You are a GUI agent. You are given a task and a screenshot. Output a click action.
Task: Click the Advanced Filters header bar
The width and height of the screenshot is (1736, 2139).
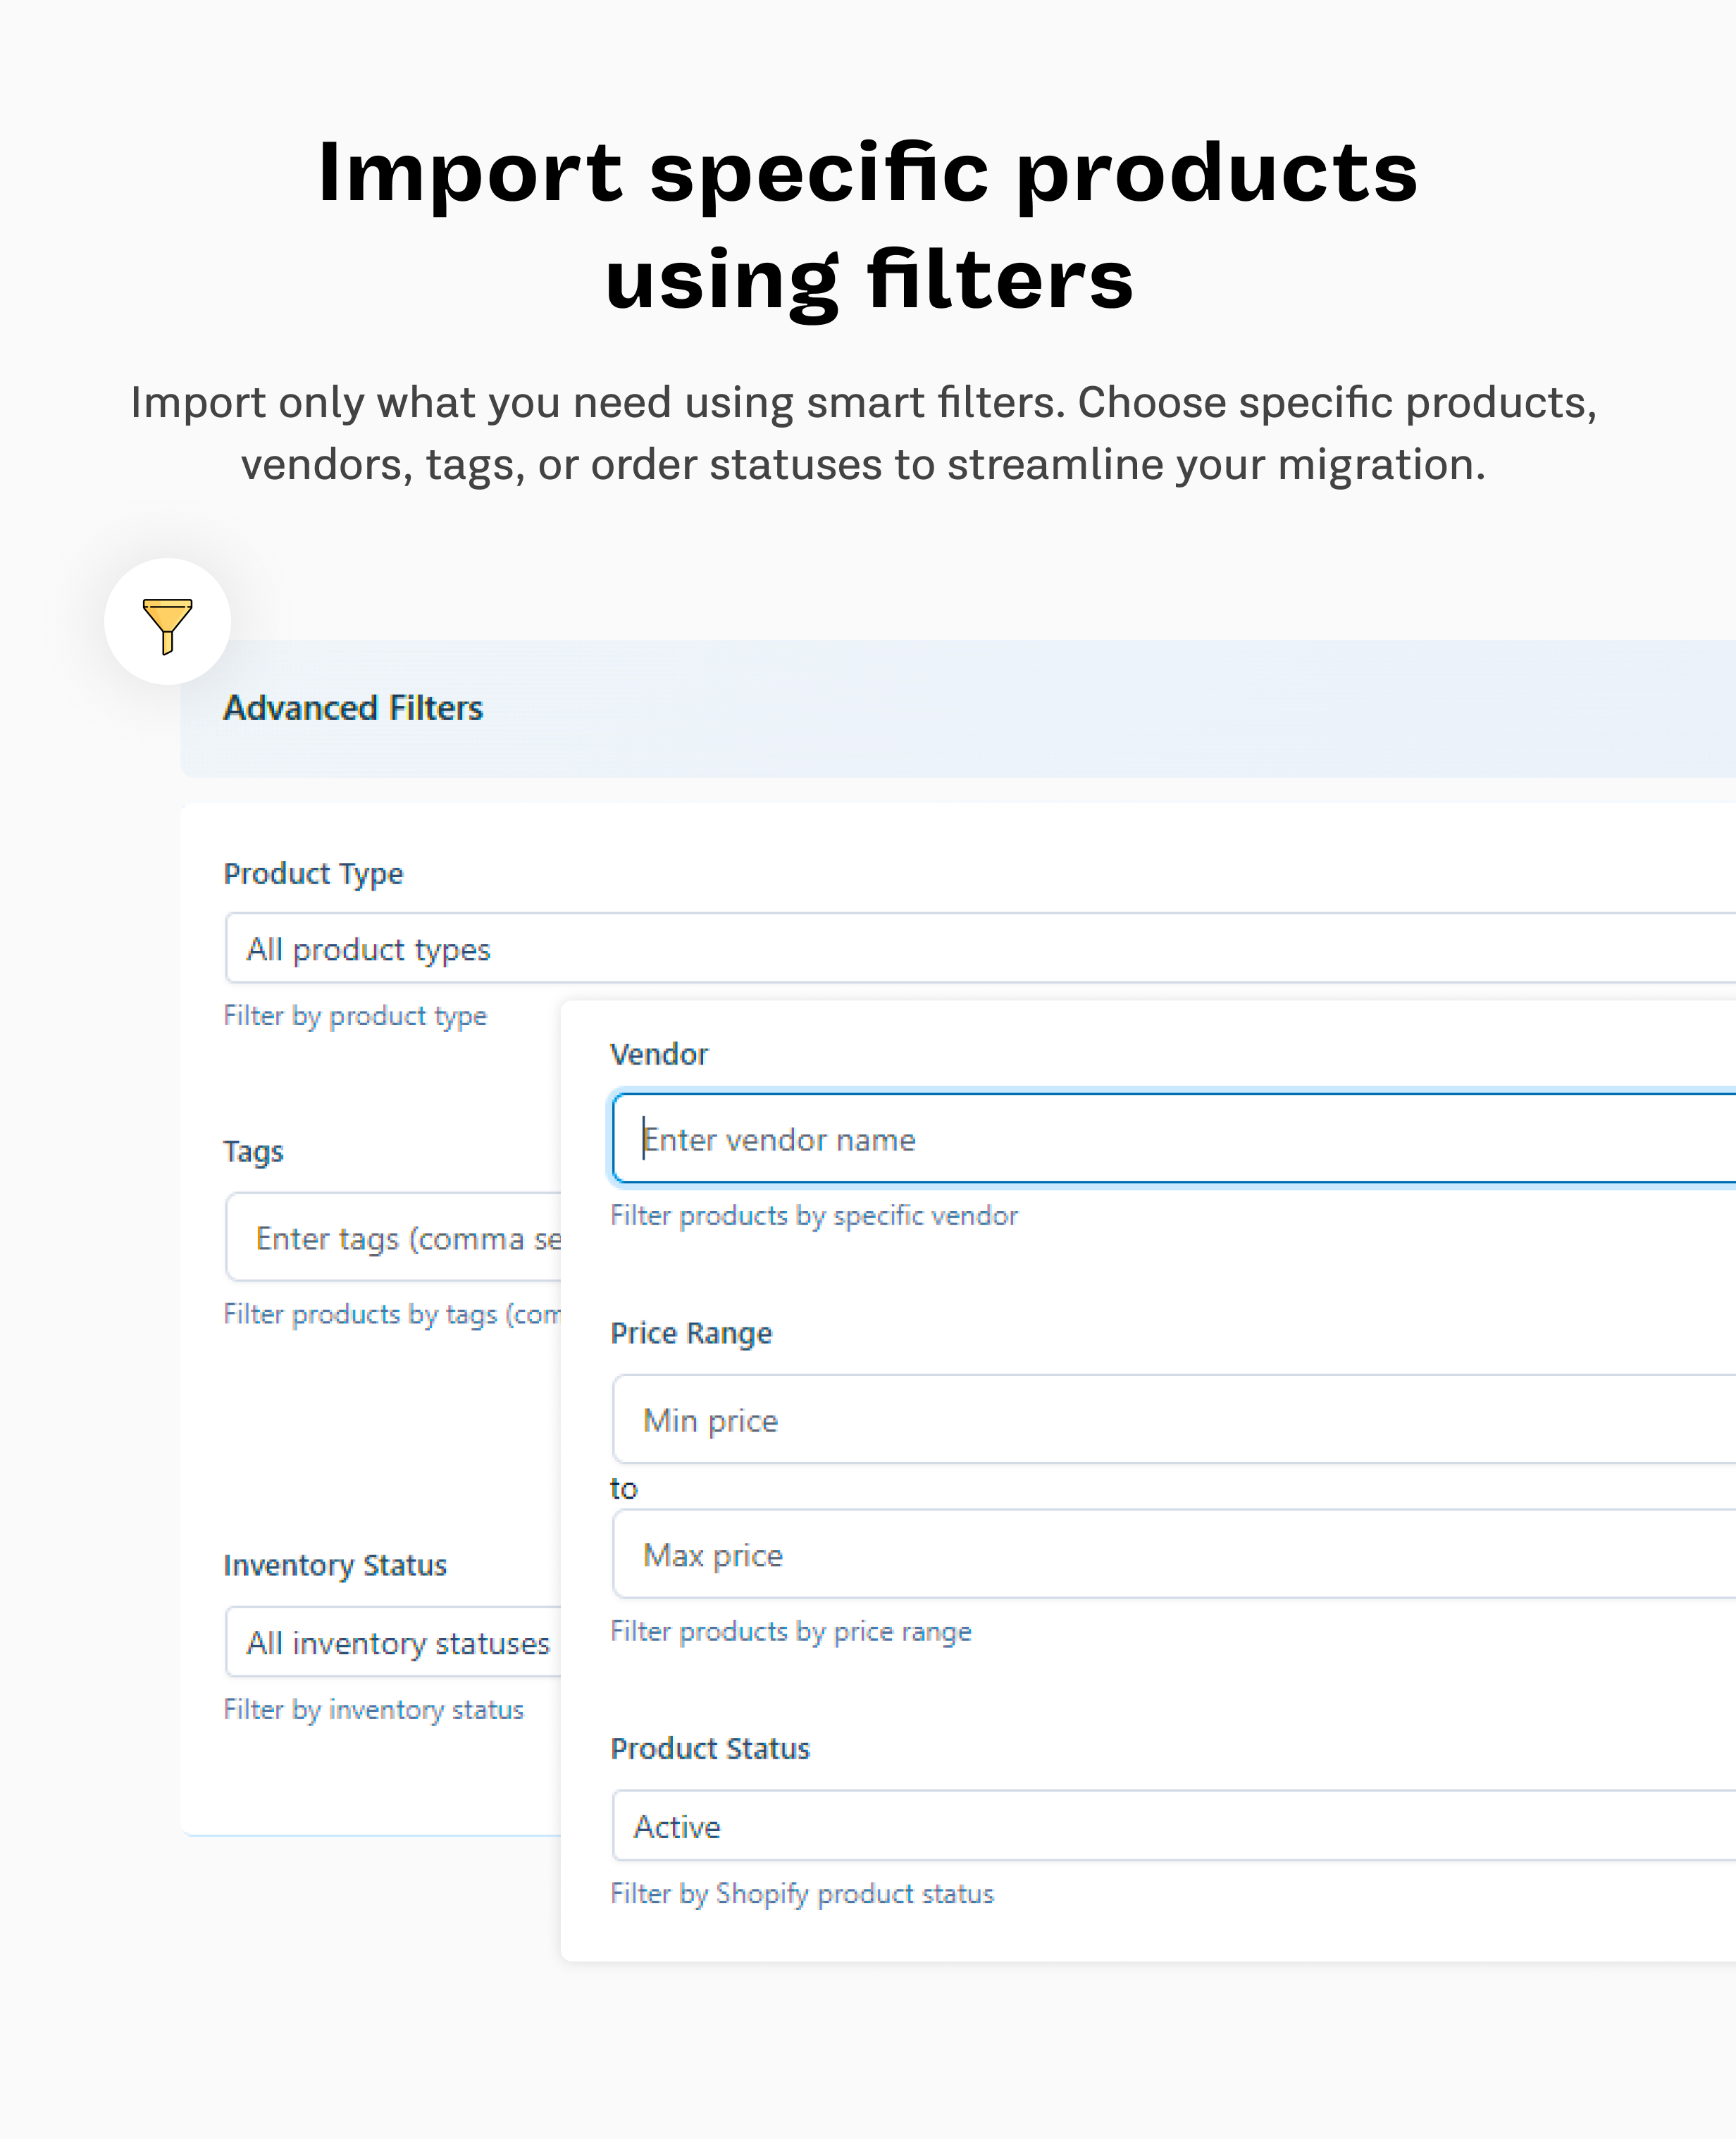(x=353, y=707)
